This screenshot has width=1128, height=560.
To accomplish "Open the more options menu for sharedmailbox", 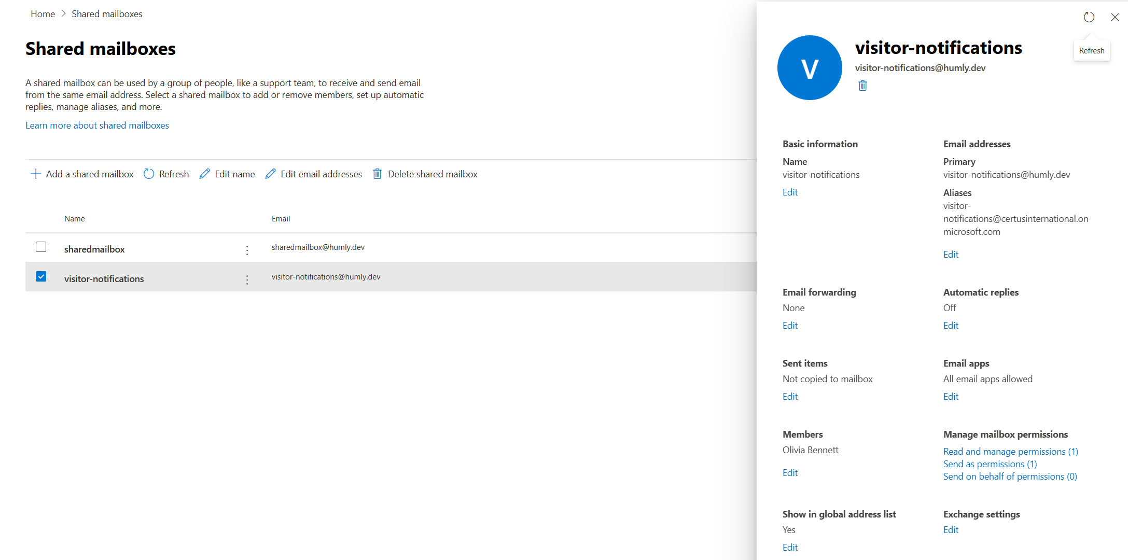I will (247, 250).
